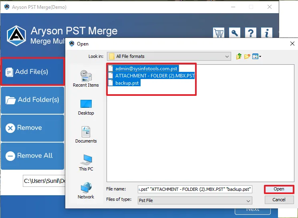This screenshot has width=298, height=218.
Task: Click the Cancel button in dialog
Action: [x=279, y=200]
